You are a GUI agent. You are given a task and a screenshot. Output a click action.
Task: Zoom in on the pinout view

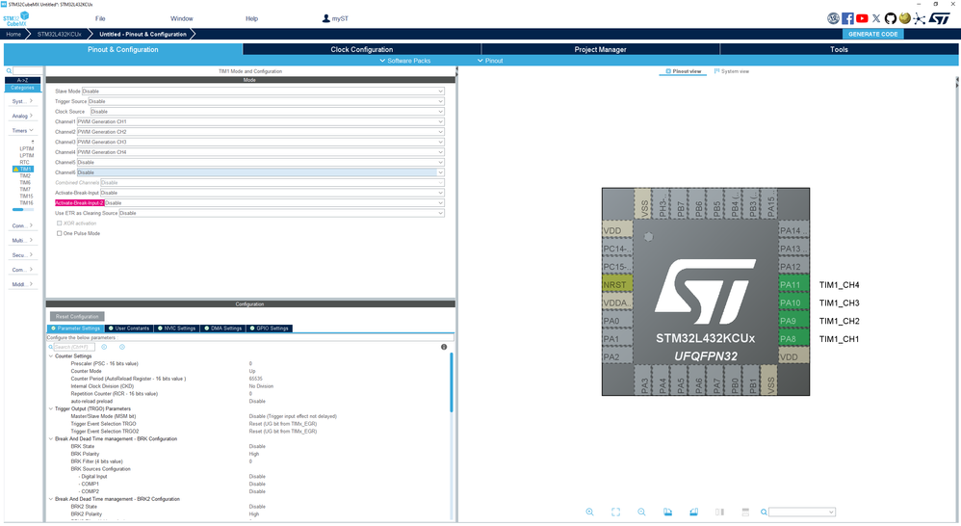click(589, 512)
